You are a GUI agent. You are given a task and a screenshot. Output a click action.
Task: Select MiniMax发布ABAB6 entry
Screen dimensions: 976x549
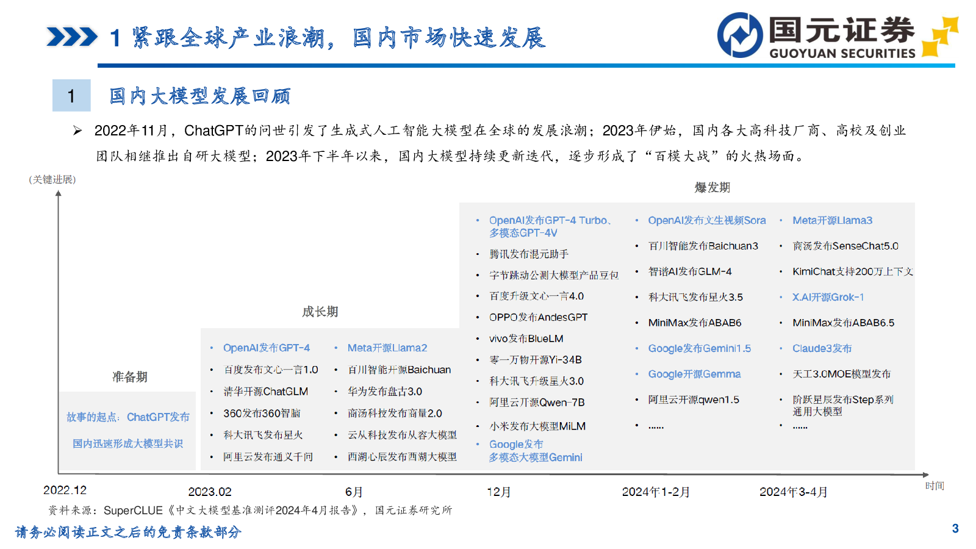tap(695, 323)
